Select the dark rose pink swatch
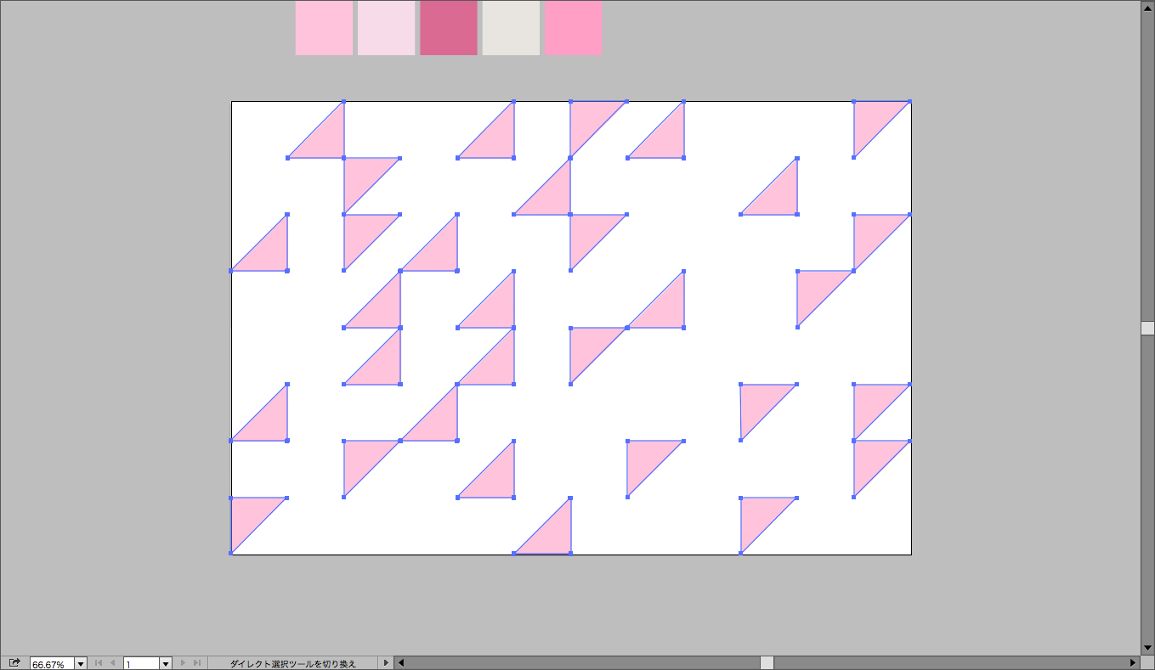Viewport: 1155px width, 670px height. click(x=449, y=28)
